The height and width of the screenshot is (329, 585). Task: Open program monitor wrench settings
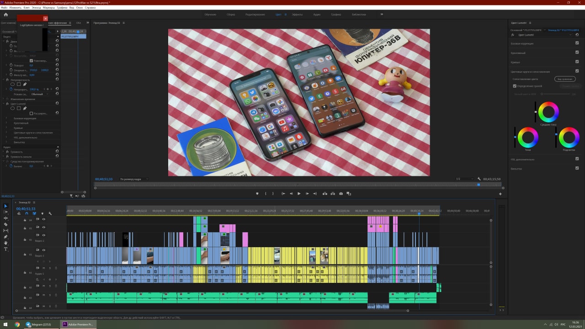tap(479, 179)
